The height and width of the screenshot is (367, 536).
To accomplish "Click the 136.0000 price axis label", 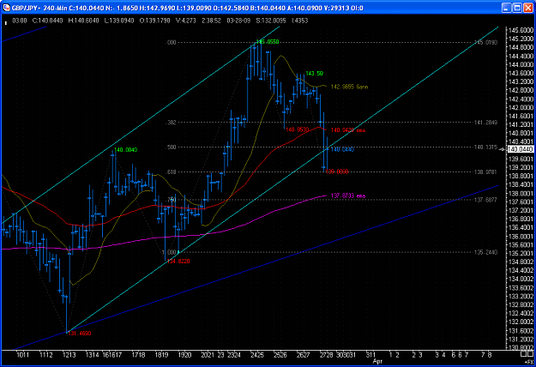I will click(x=521, y=236).
